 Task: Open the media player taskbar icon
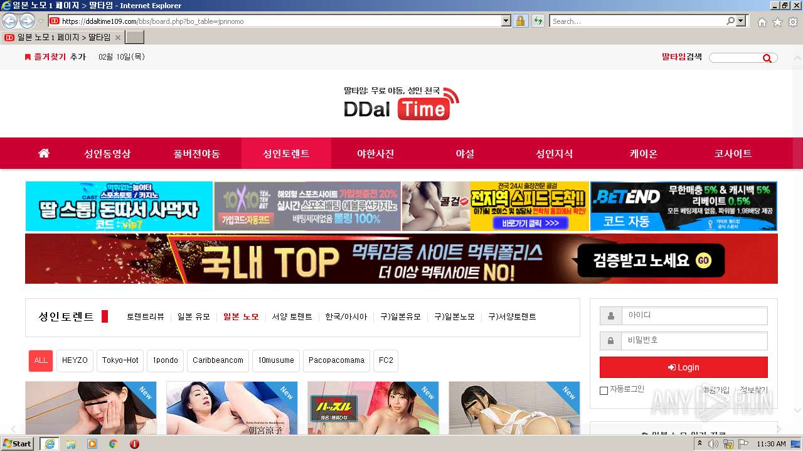point(92,444)
